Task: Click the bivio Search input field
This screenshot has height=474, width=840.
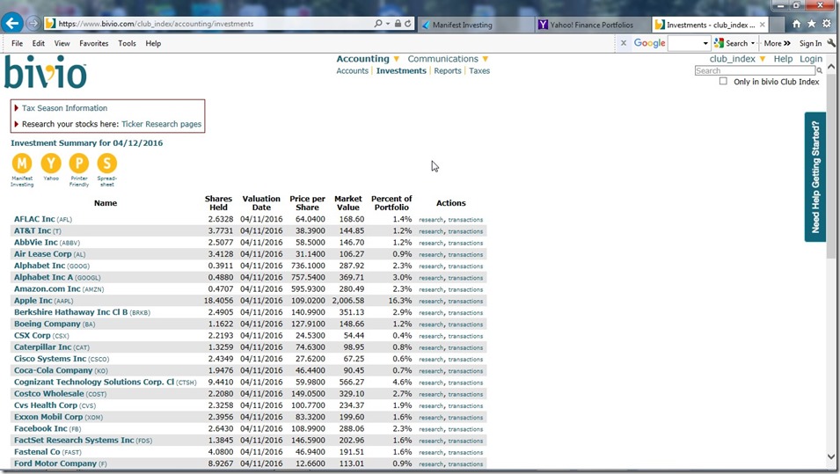Action: (x=755, y=70)
